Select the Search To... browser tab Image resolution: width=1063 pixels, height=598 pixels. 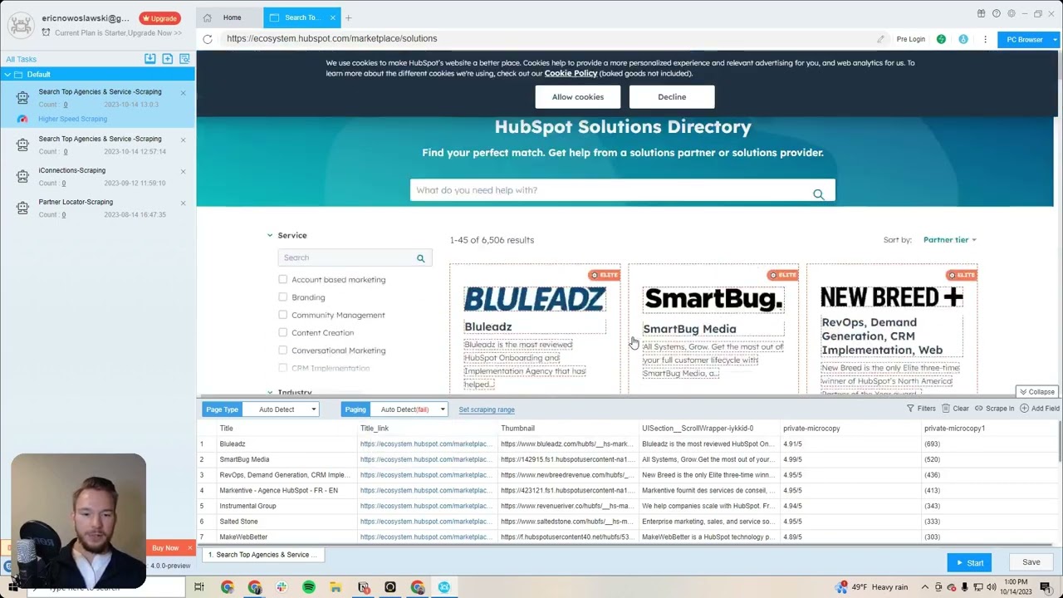click(x=300, y=17)
